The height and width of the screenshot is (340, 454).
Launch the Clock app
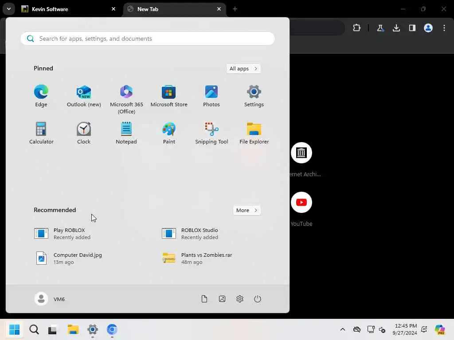coord(84,133)
